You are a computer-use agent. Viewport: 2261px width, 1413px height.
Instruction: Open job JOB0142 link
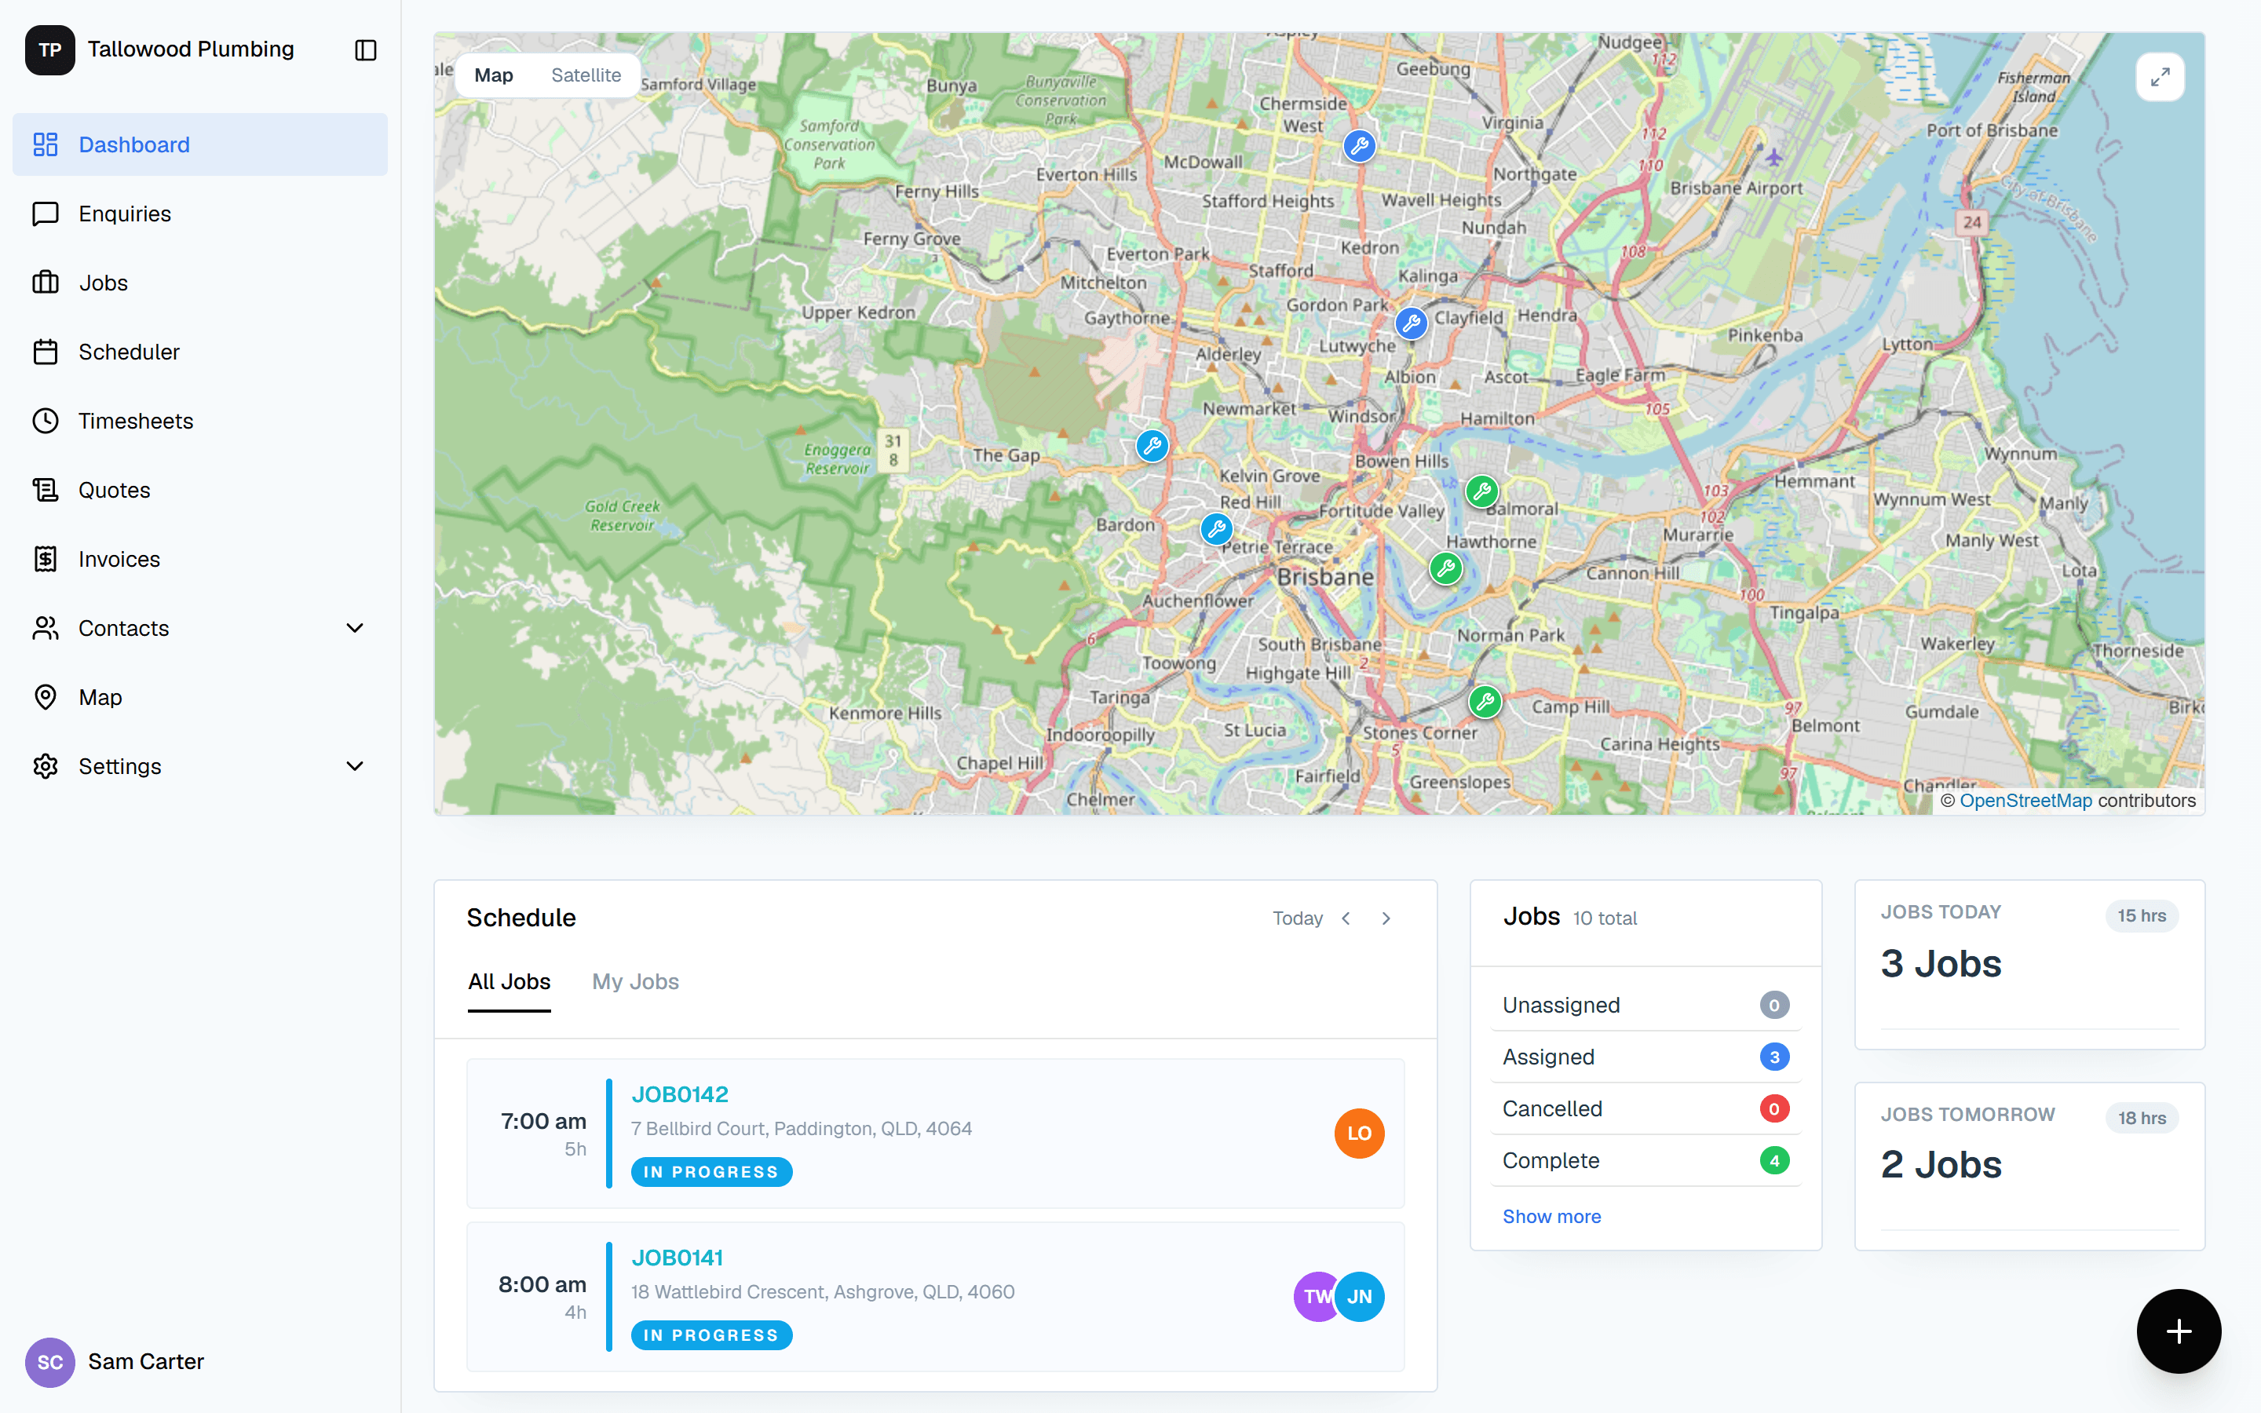679,1094
